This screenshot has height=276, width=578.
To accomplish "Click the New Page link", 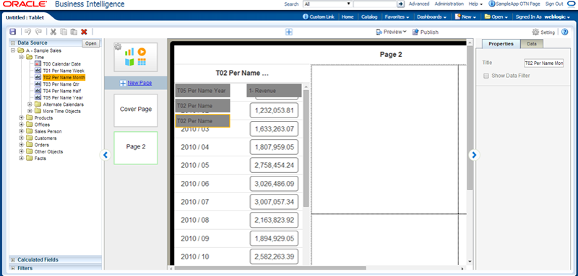I will 139,83.
